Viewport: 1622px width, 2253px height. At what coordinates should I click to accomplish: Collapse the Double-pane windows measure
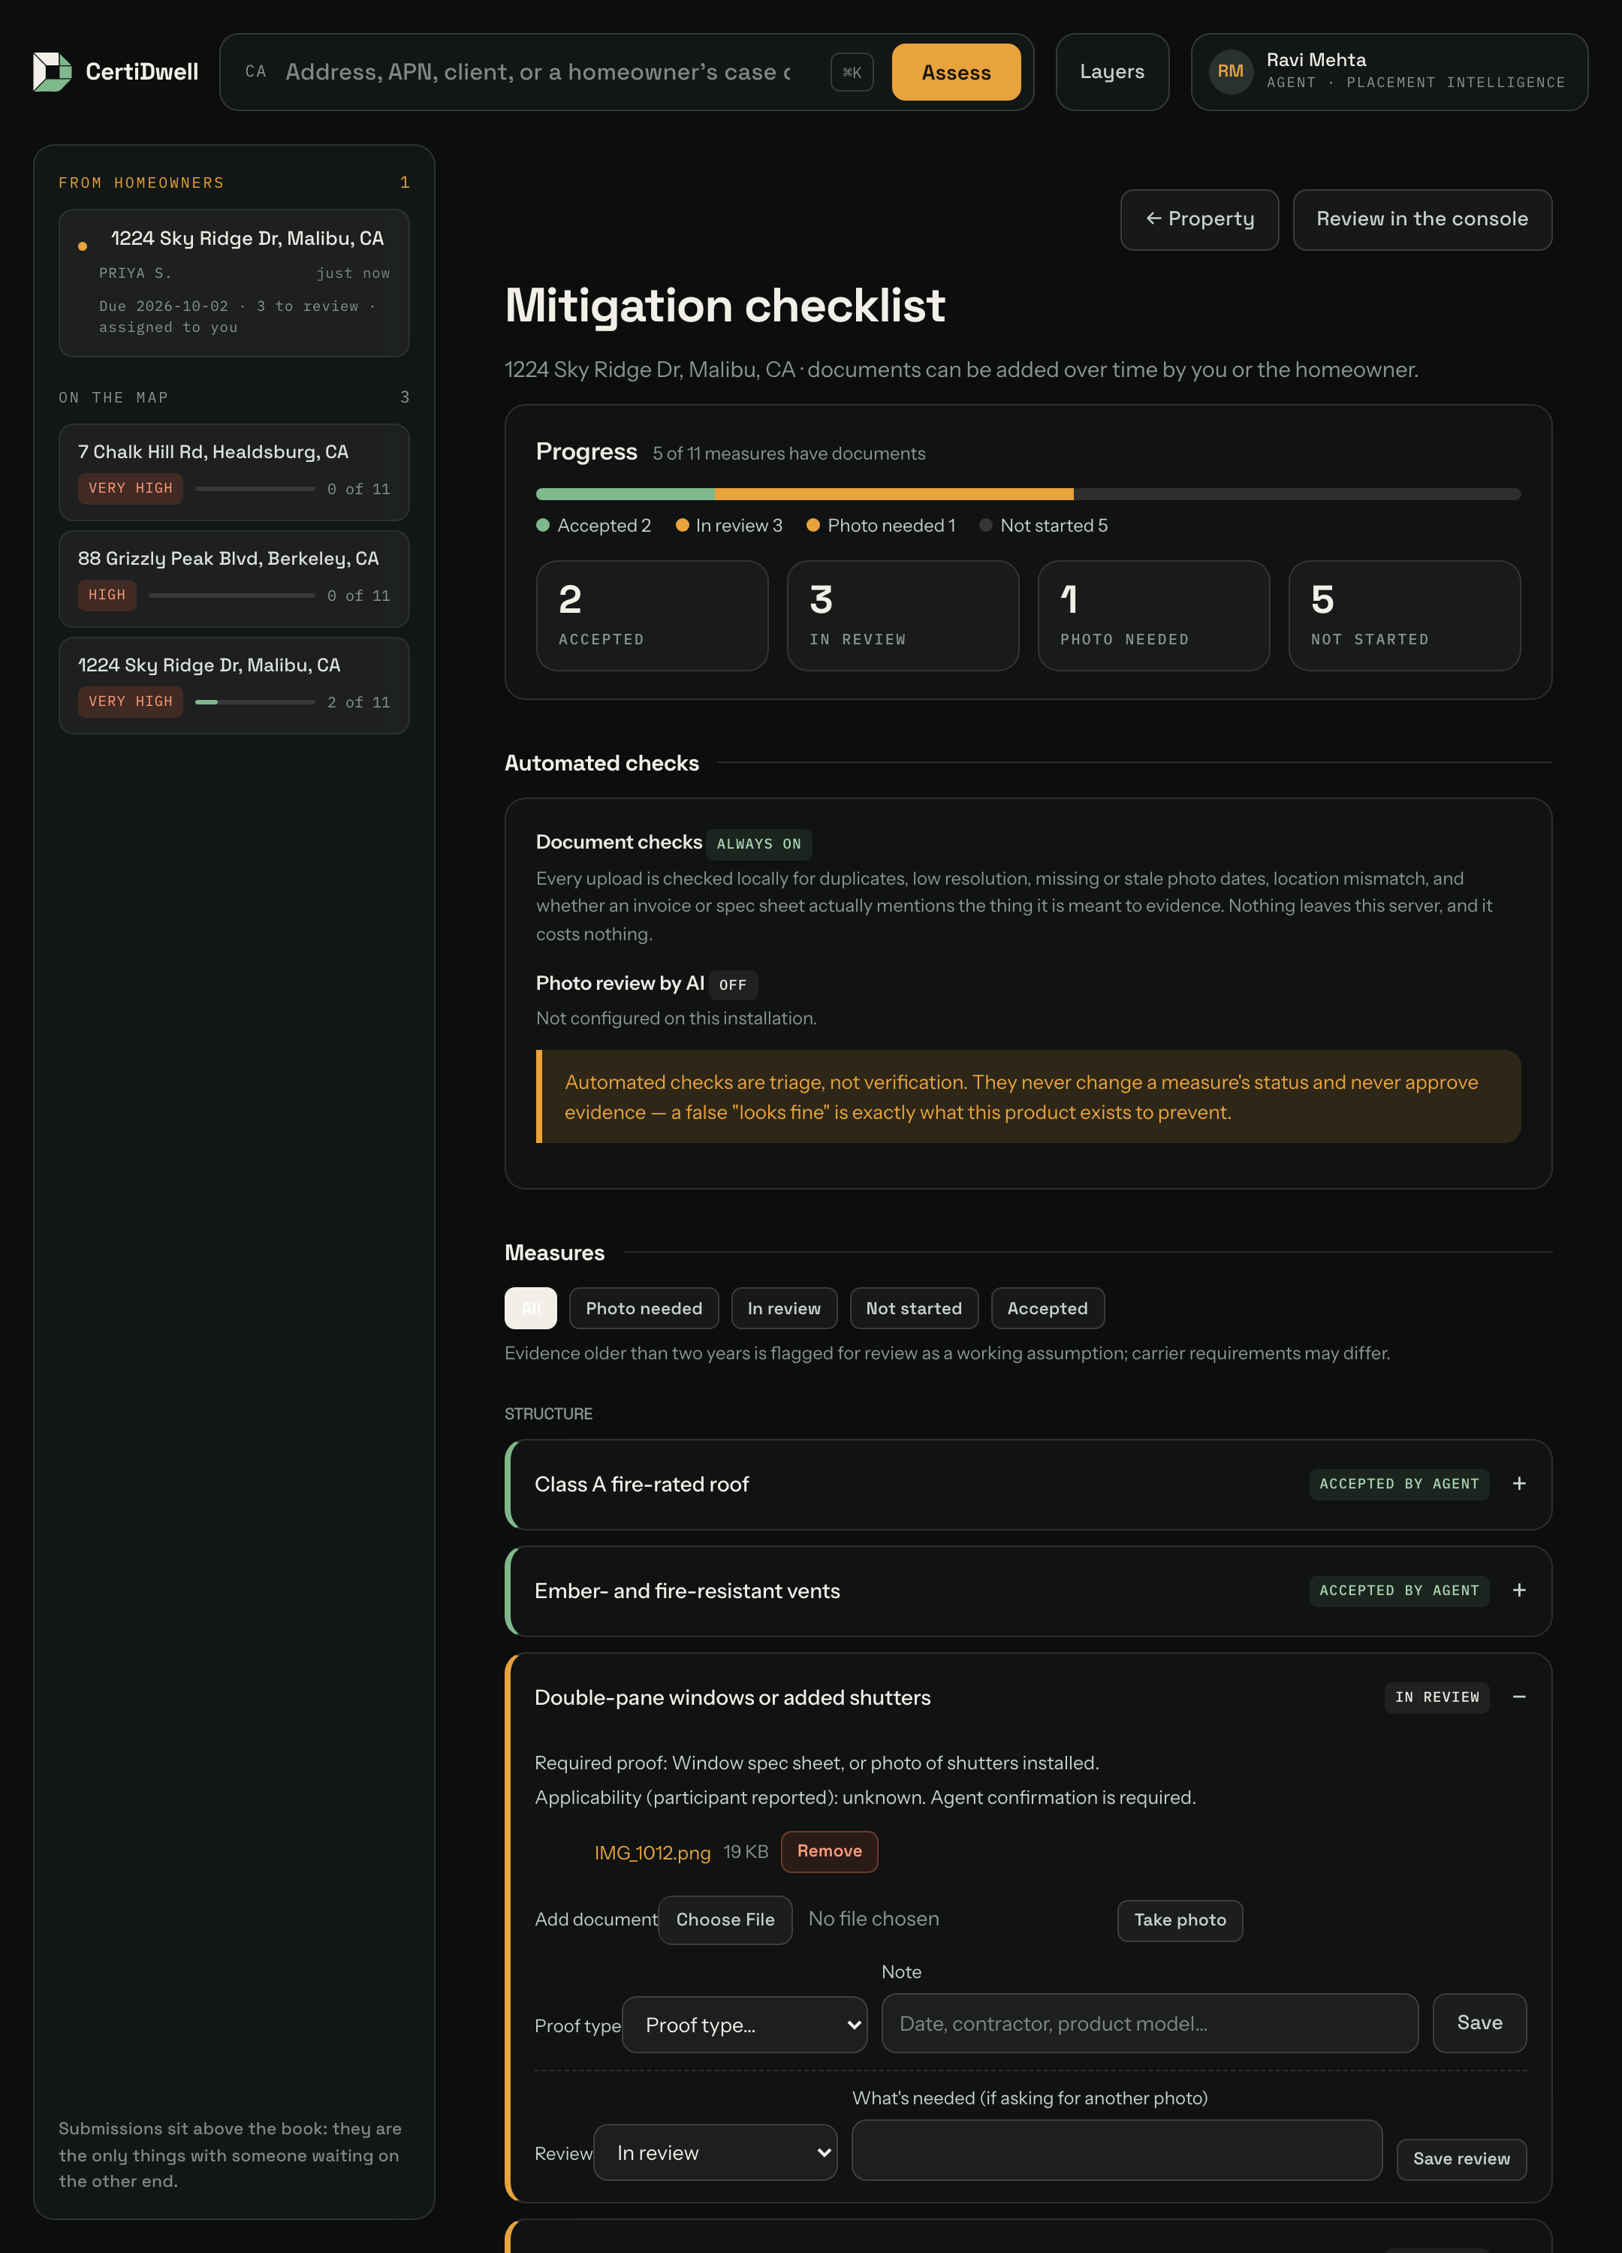[x=1518, y=1697]
